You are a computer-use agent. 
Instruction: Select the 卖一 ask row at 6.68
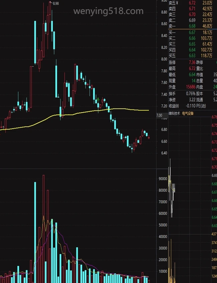(190, 26)
